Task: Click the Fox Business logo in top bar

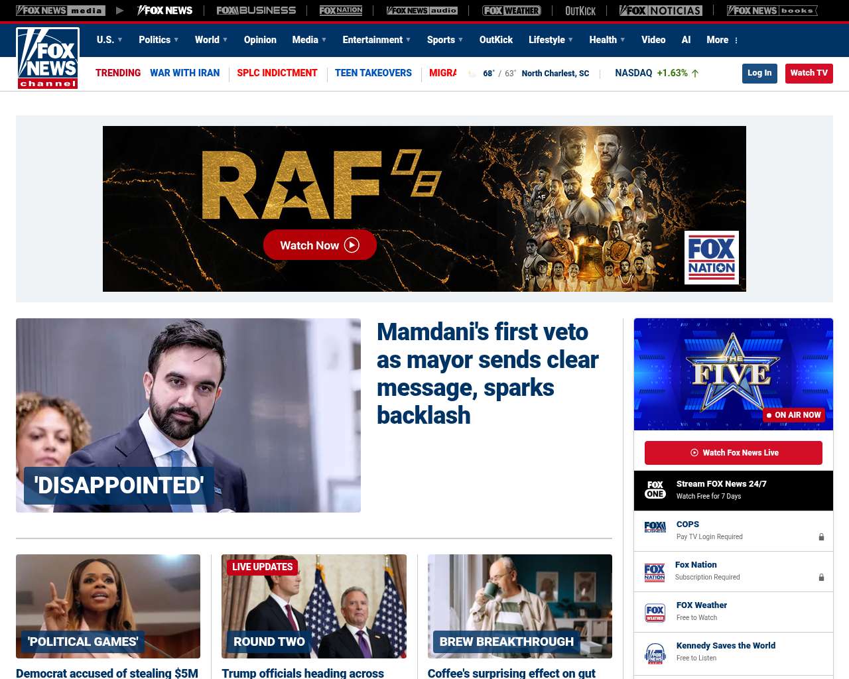Action: point(256,11)
